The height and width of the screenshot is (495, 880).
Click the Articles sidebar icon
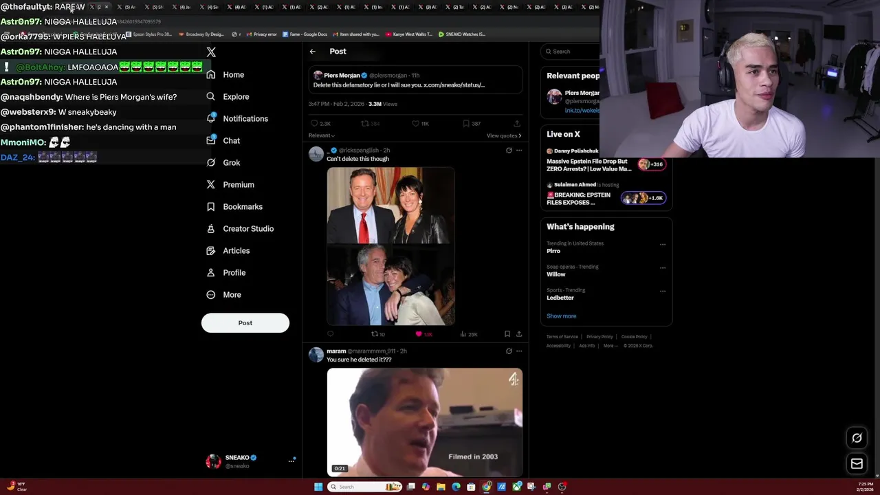[211, 250]
